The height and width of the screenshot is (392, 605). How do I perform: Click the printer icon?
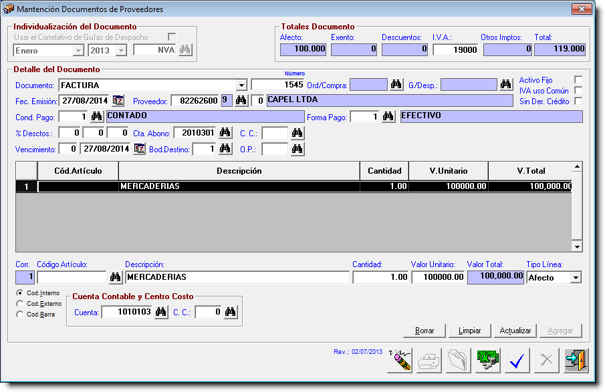tap(429, 361)
